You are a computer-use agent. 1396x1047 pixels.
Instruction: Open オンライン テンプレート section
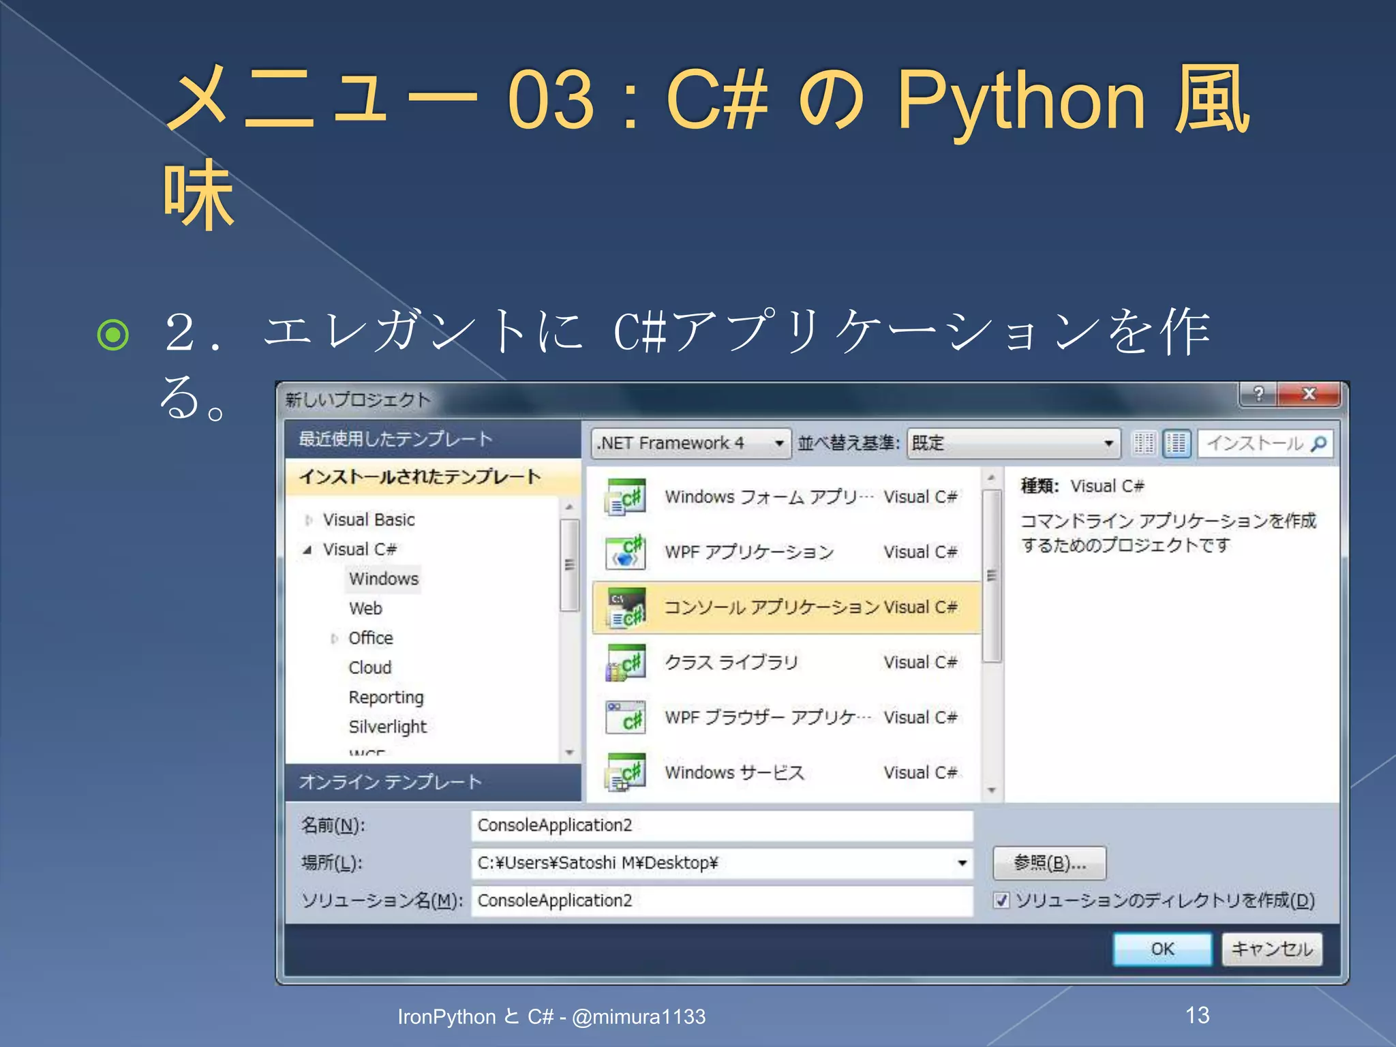click(x=433, y=782)
